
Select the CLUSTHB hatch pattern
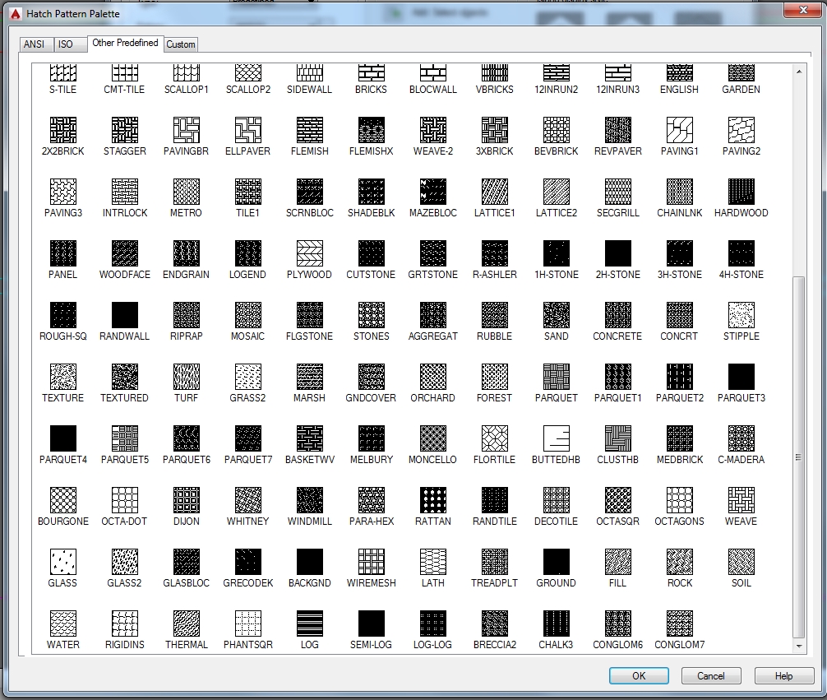click(x=617, y=438)
